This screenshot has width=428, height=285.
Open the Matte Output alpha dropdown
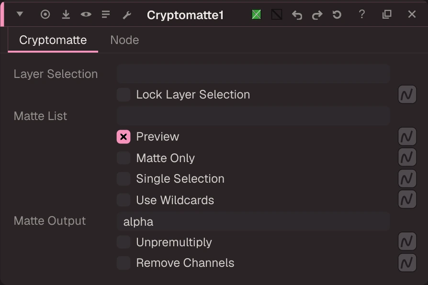(253, 221)
